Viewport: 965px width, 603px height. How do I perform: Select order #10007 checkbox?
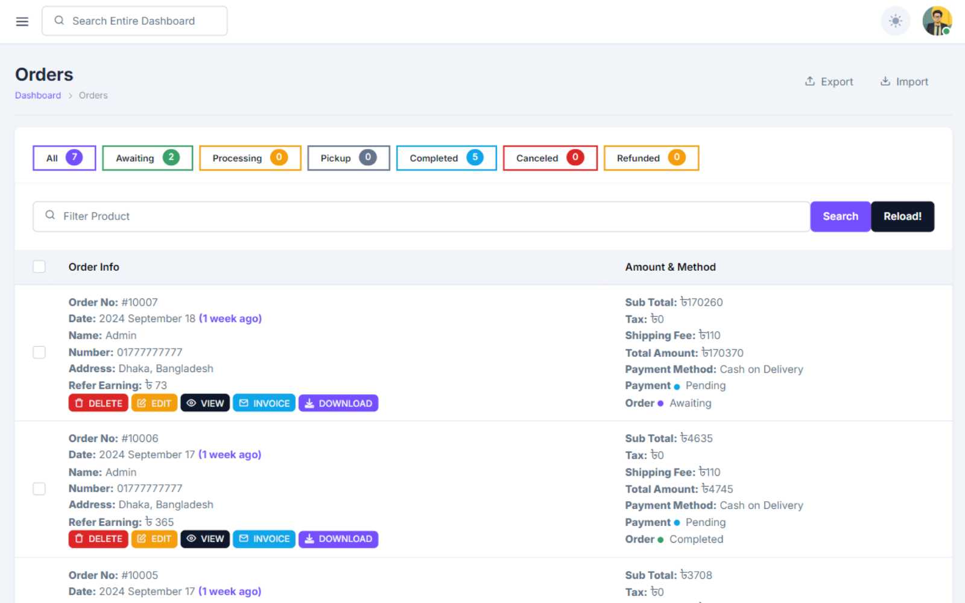click(x=39, y=352)
